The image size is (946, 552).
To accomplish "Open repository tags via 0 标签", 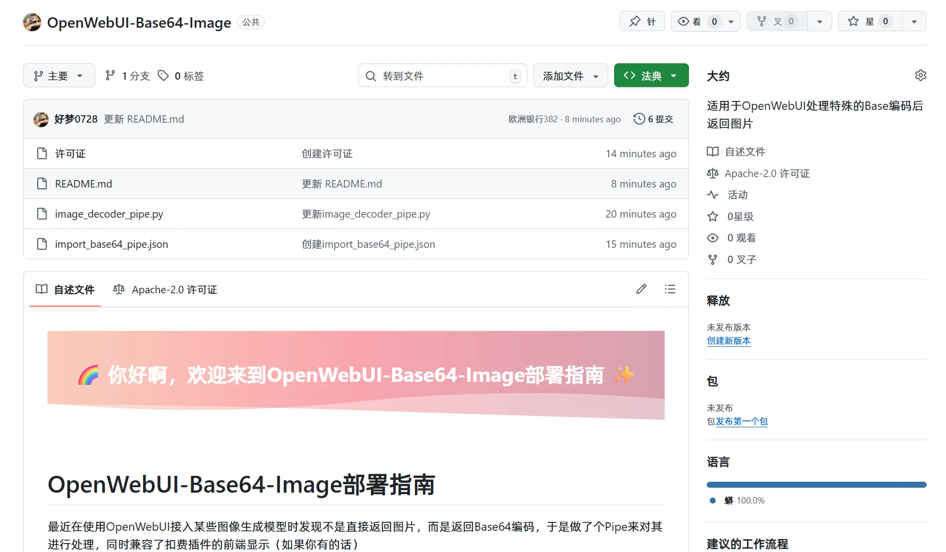I will (x=180, y=76).
